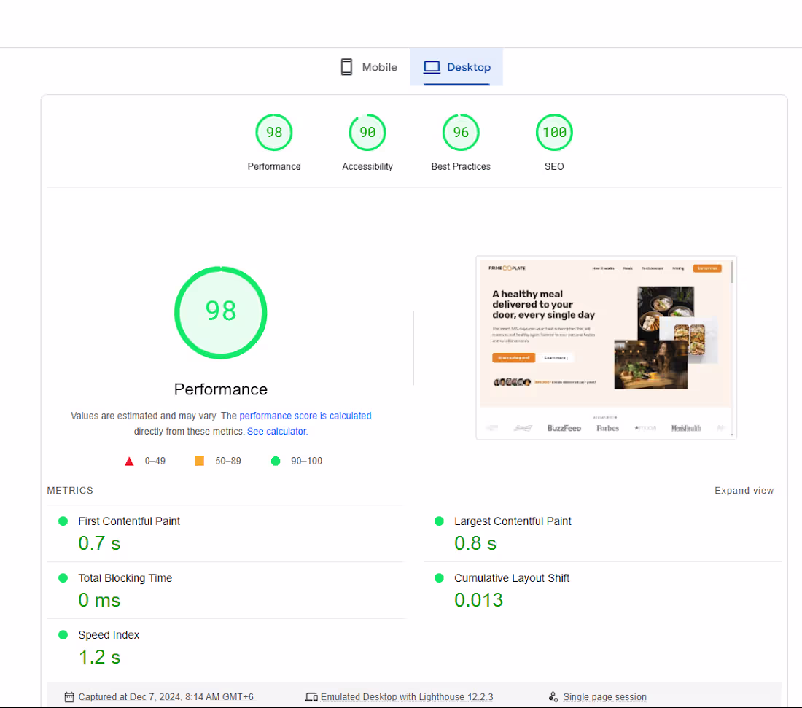This screenshot has width=802, height=708.
Task: Select the Largest Contentful Paint label
Action: pyautogui.click(x=513, y=521)
